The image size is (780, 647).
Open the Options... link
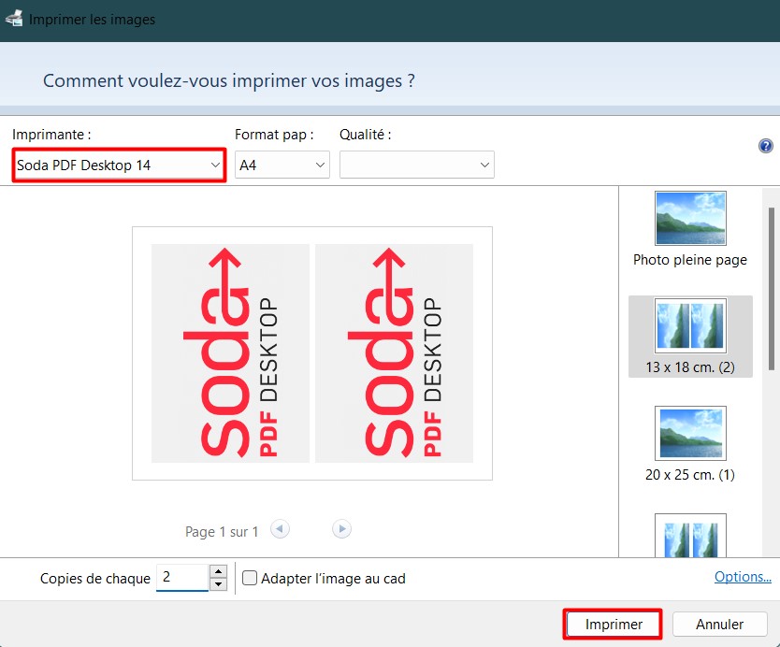[743, 577]
